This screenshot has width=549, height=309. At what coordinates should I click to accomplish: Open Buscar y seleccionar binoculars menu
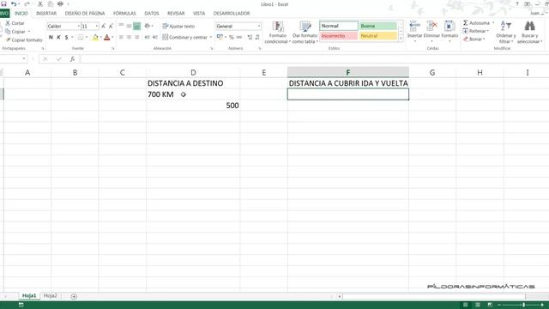(529, 33)
